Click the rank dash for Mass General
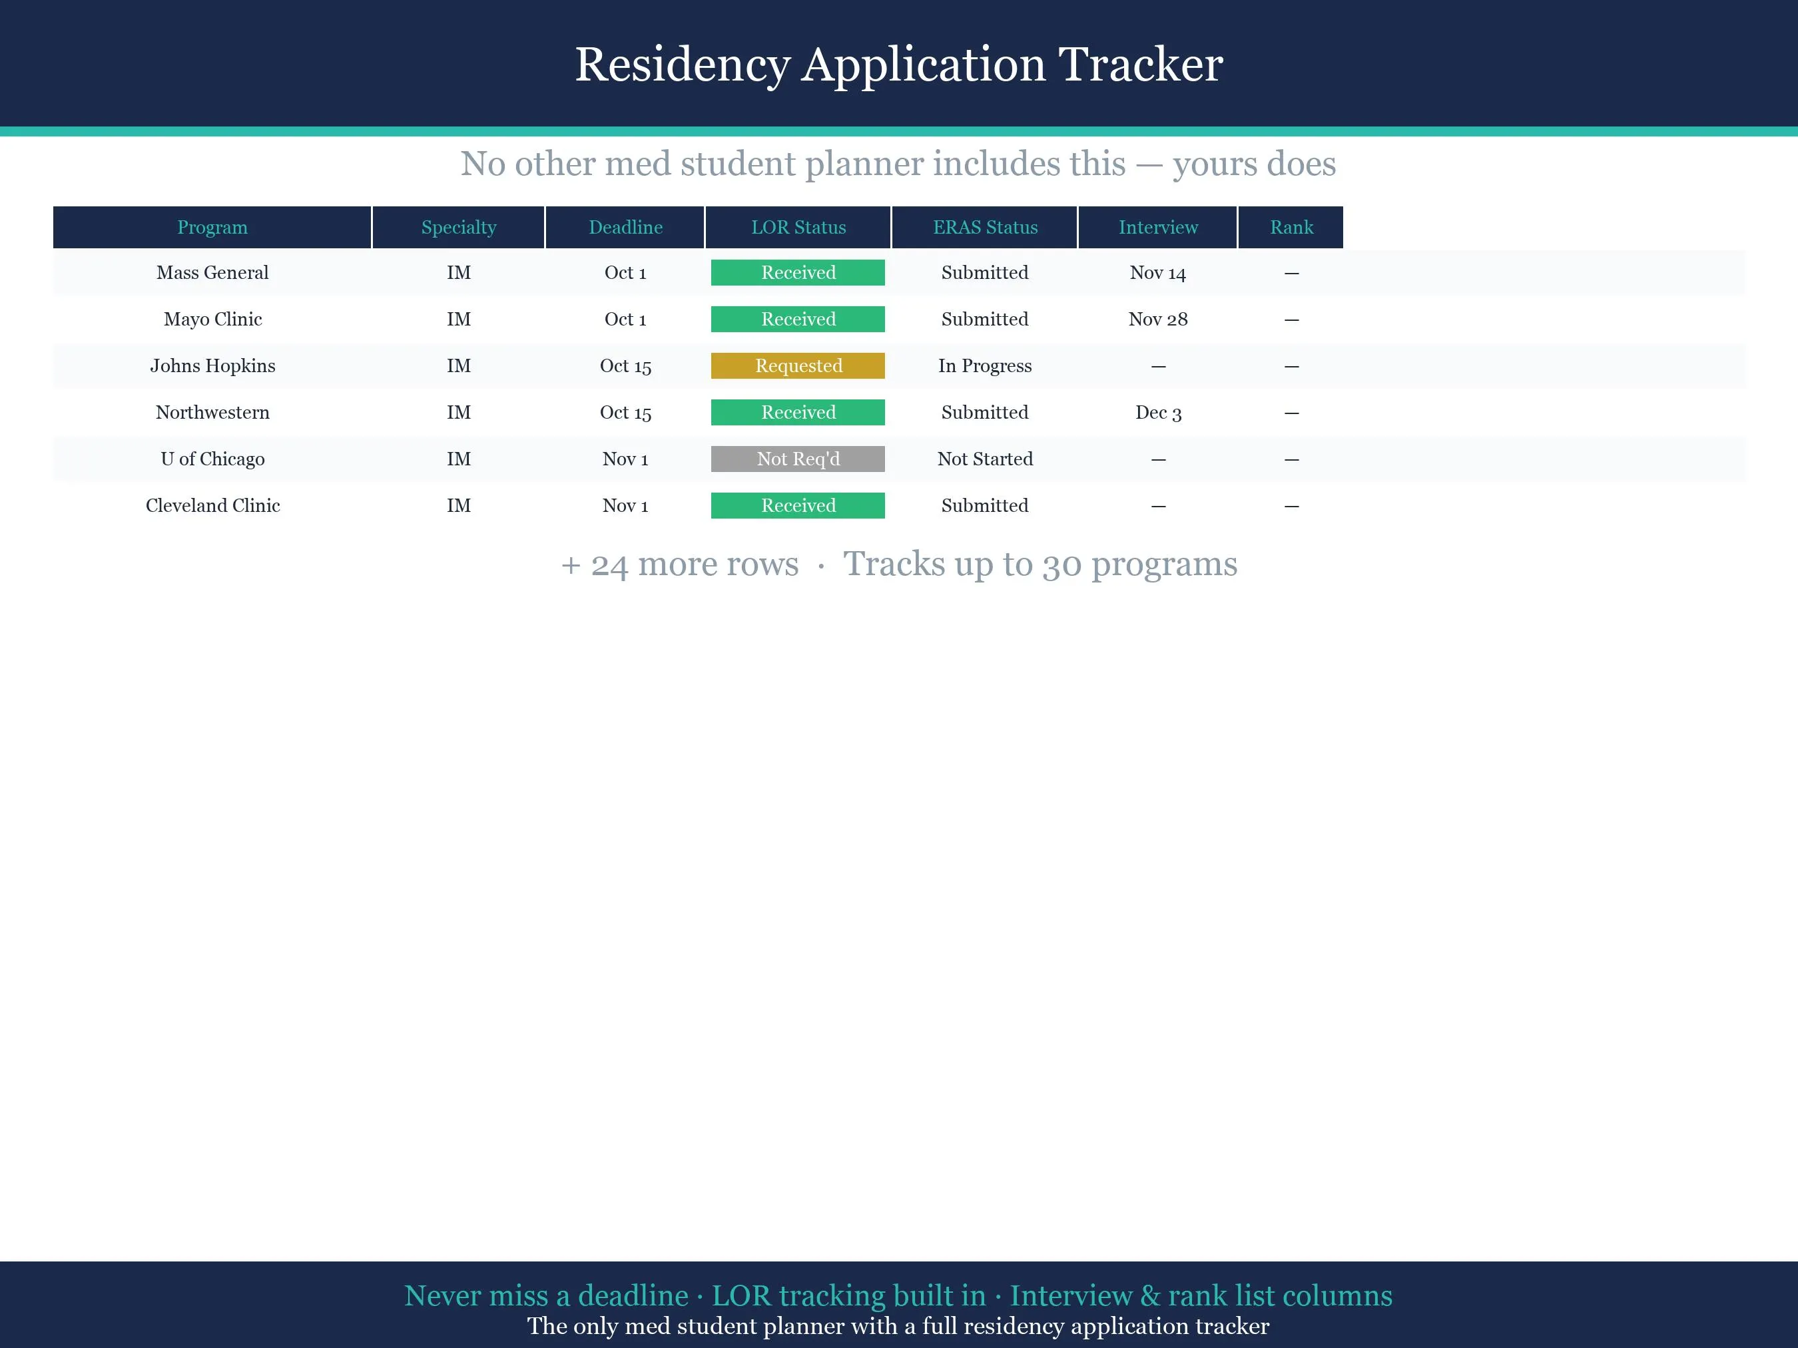 1292,273
